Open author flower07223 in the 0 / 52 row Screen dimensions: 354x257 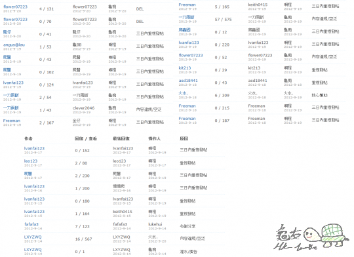click(191, 55)
